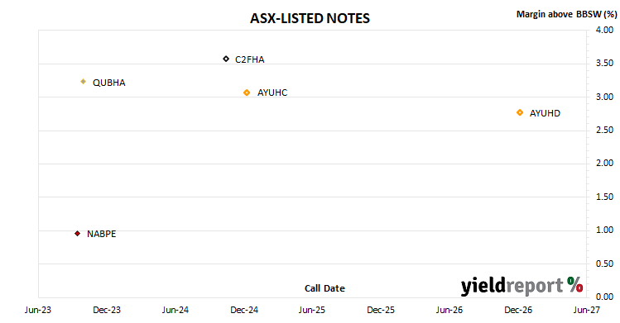Screen dimensions: 620x323
Task: Click the AYUHD text label
Action: coord(545,113)
